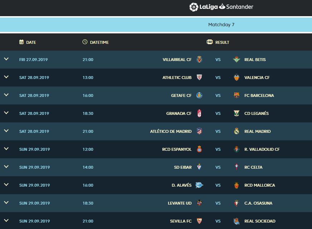This screenshot has width=312, height=229.
Task: Click the ATHLETIC CLUB team name
Action: [177, 78]
